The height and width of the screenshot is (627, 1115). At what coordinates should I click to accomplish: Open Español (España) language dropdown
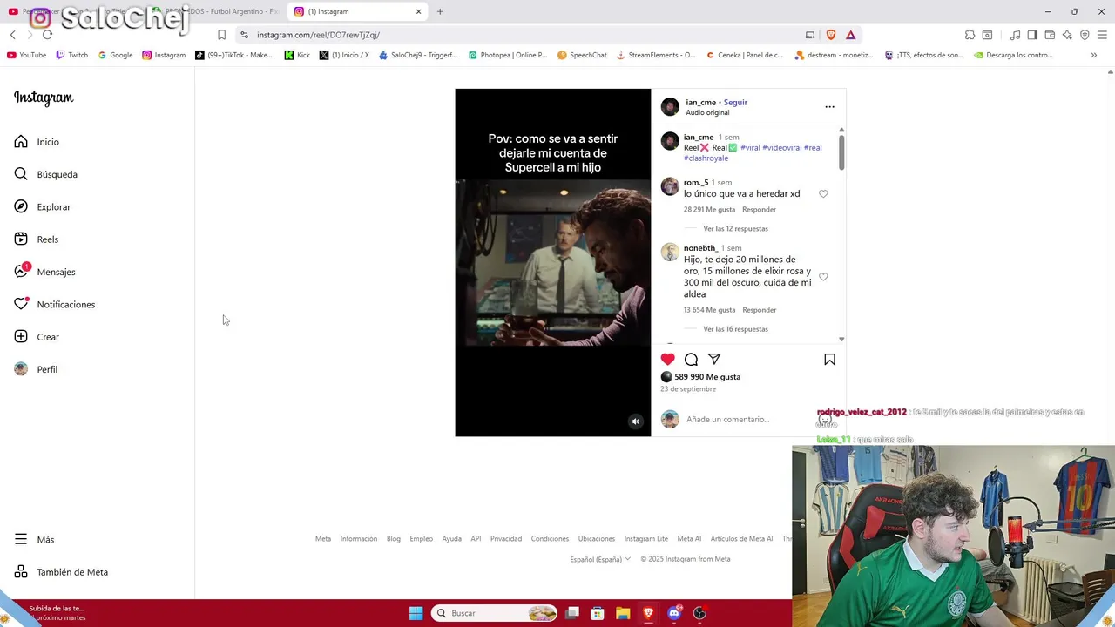click(600, 559)
